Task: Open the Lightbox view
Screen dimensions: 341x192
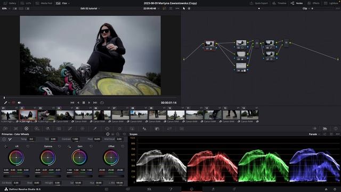Action: (331, 3)
